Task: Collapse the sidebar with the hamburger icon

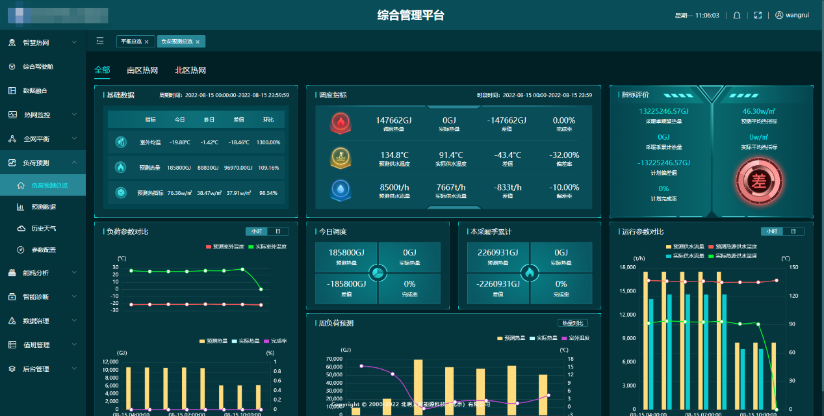Action: point(100,42)
